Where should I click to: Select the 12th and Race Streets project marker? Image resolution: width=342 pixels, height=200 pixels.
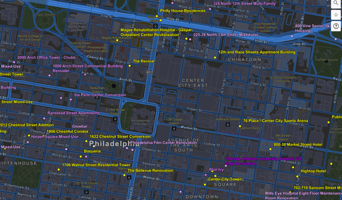tap(215, 58)
